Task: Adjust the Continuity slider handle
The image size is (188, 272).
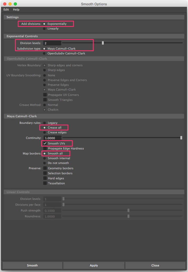Action: (x=181, y=138)
